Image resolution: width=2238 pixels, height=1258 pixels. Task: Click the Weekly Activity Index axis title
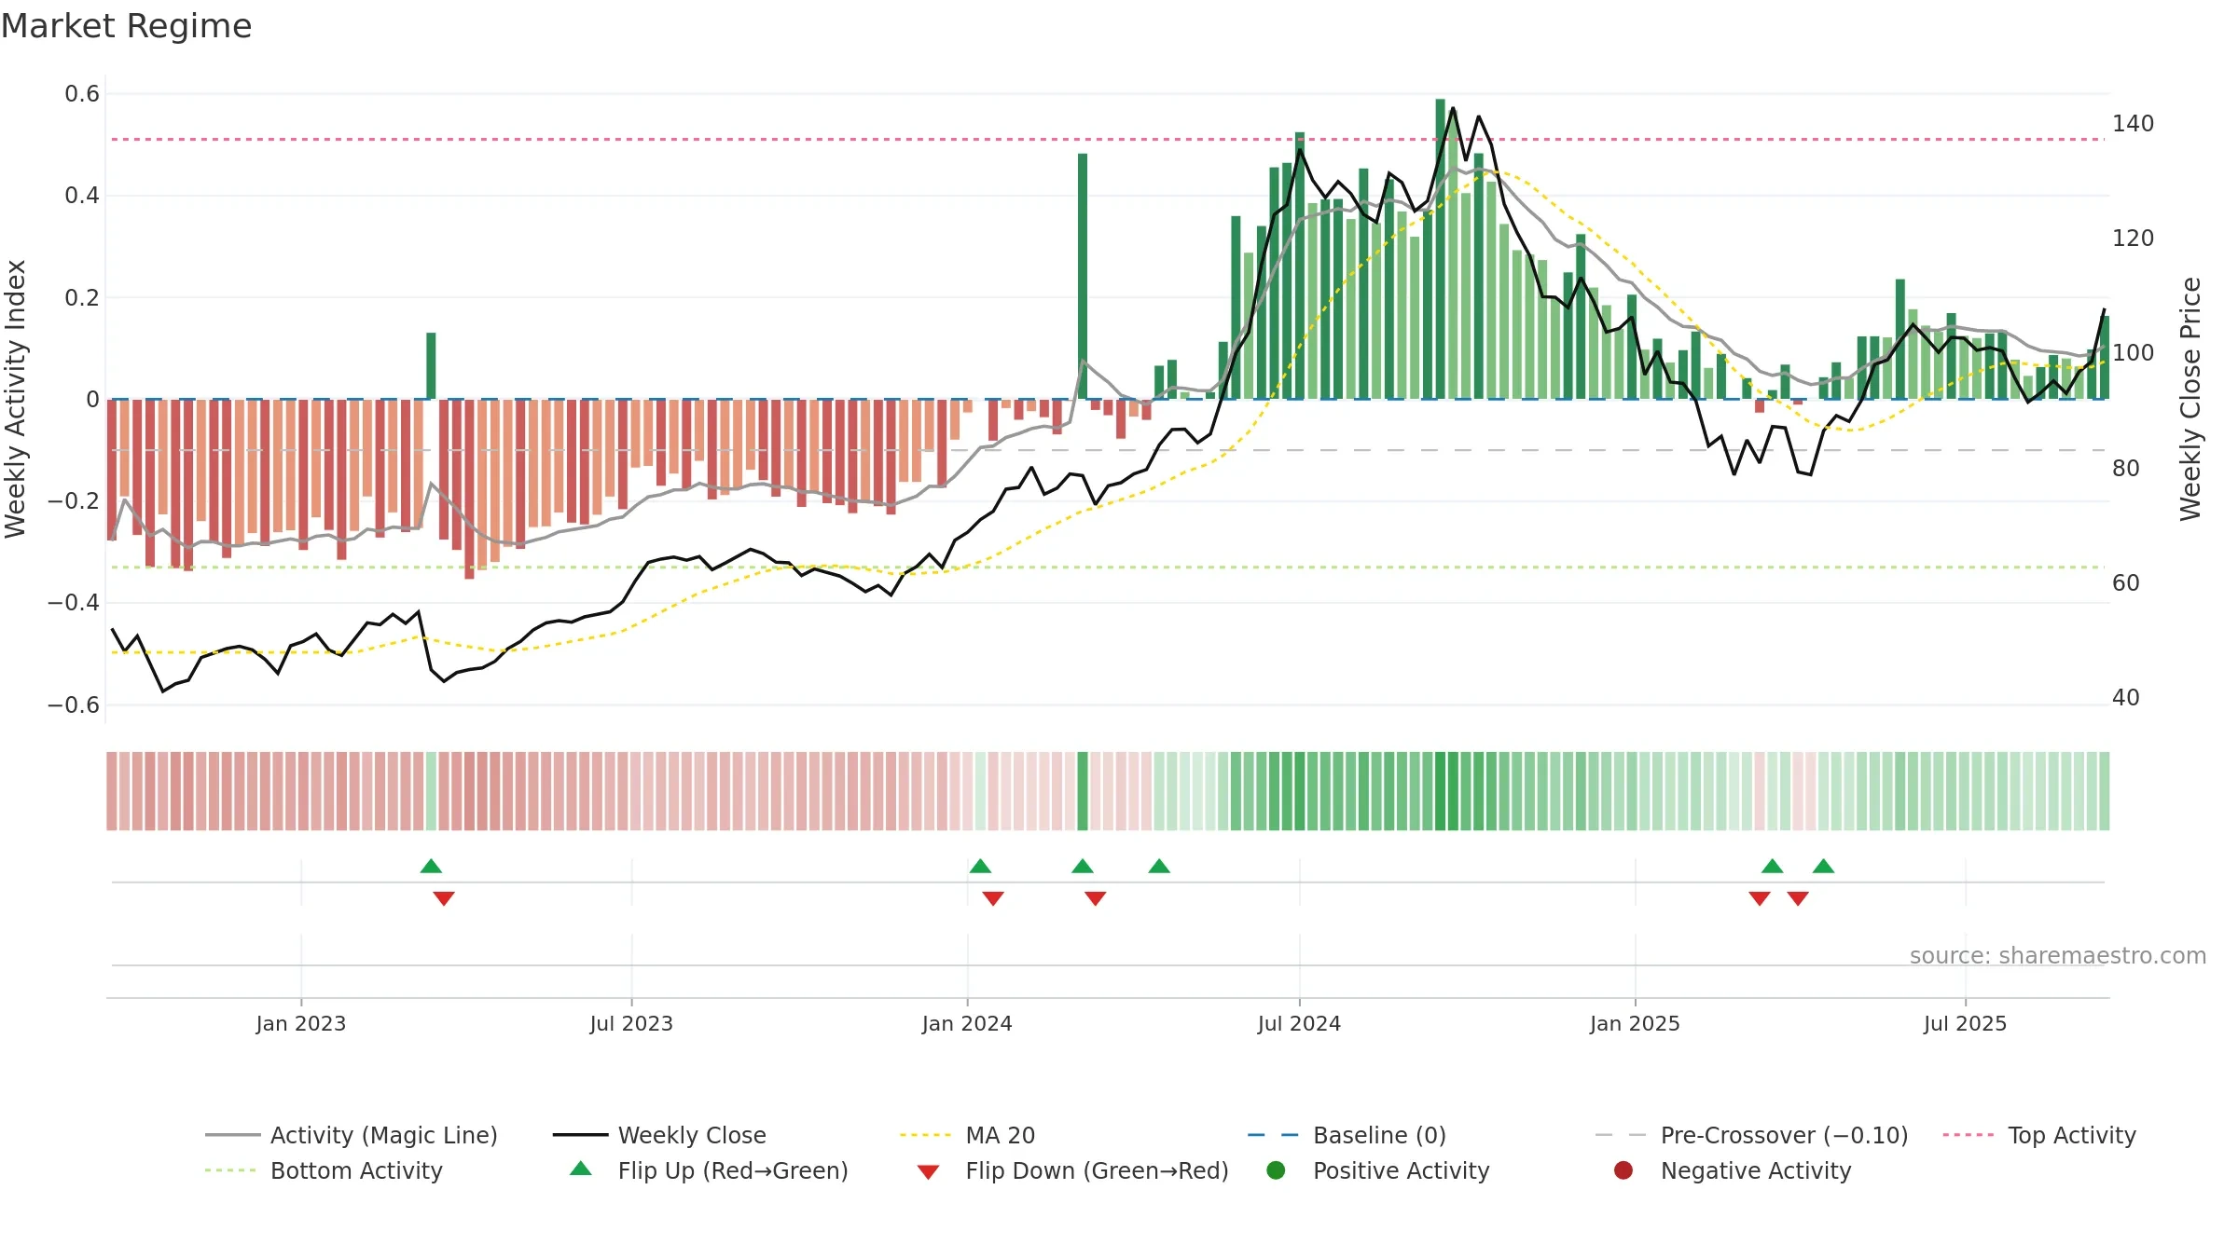tap(16, 399)
